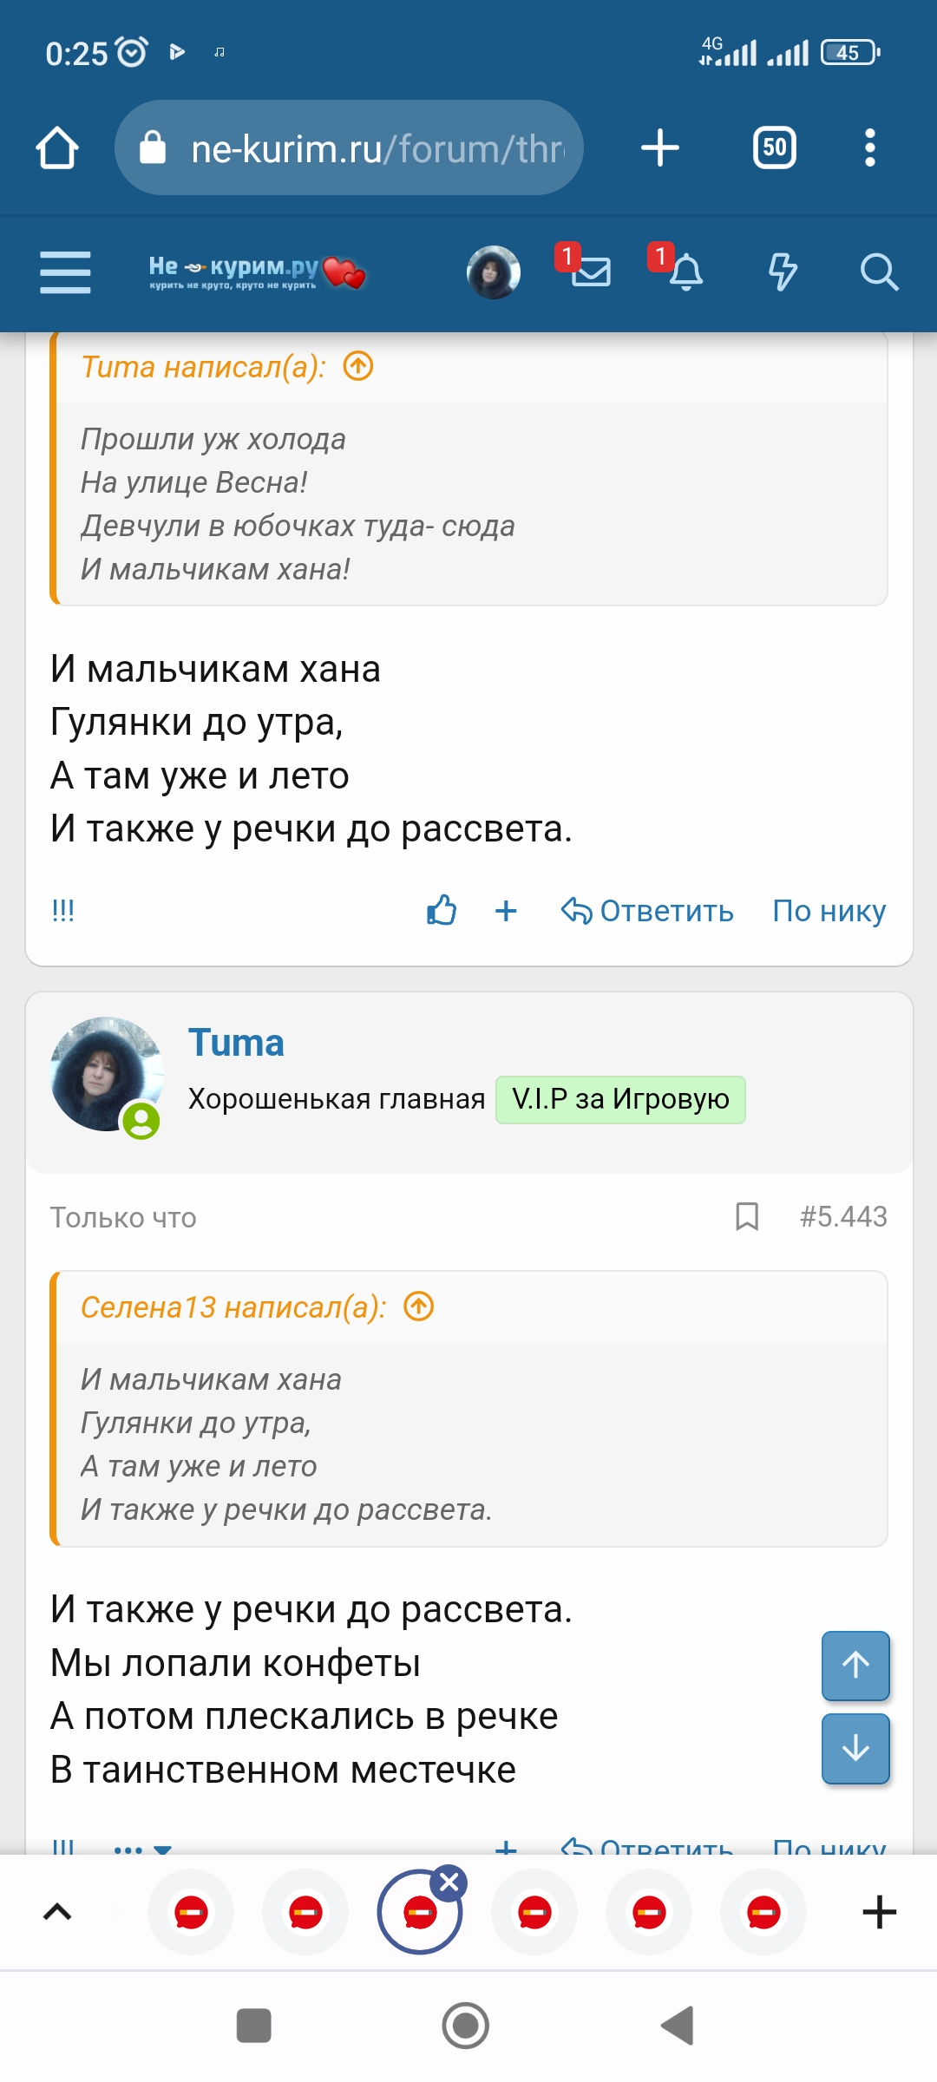Image resolution: width=937 pixels, height=2082 pixels.
Task: Toggle multi-quote plus on Селена13's post
Action: 506,911
